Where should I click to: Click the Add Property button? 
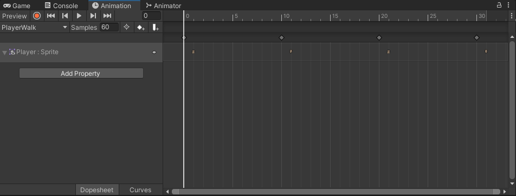tap(81, 73)
